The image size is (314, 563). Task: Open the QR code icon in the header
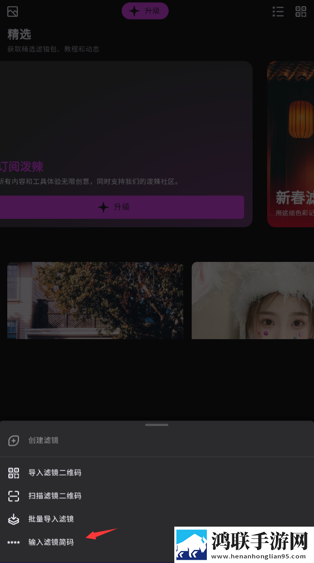(x=301, y=12)
